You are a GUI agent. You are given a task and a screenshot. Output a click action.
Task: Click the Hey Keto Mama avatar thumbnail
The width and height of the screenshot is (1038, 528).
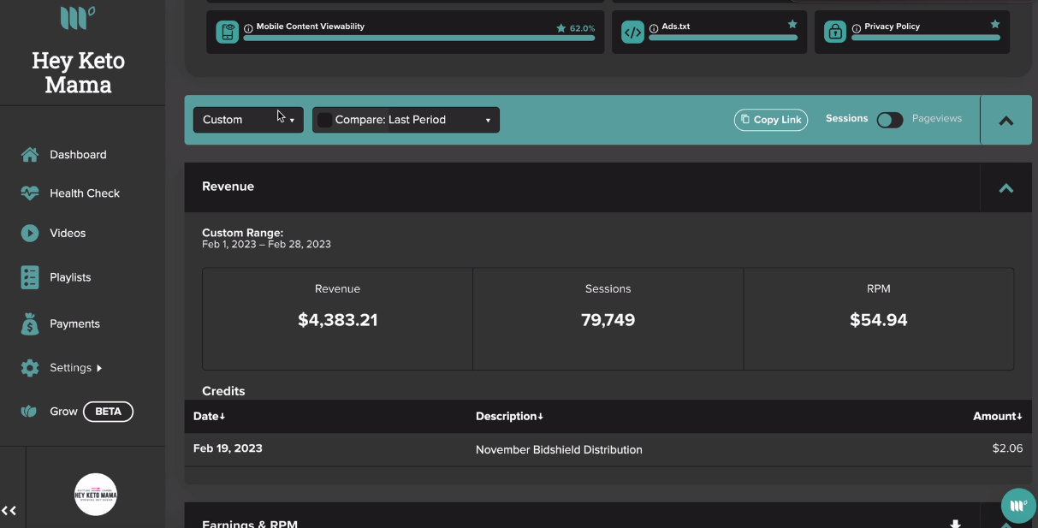click(96, 495)
